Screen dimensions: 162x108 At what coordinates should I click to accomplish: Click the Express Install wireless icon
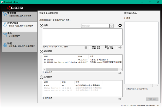[5, 14]
